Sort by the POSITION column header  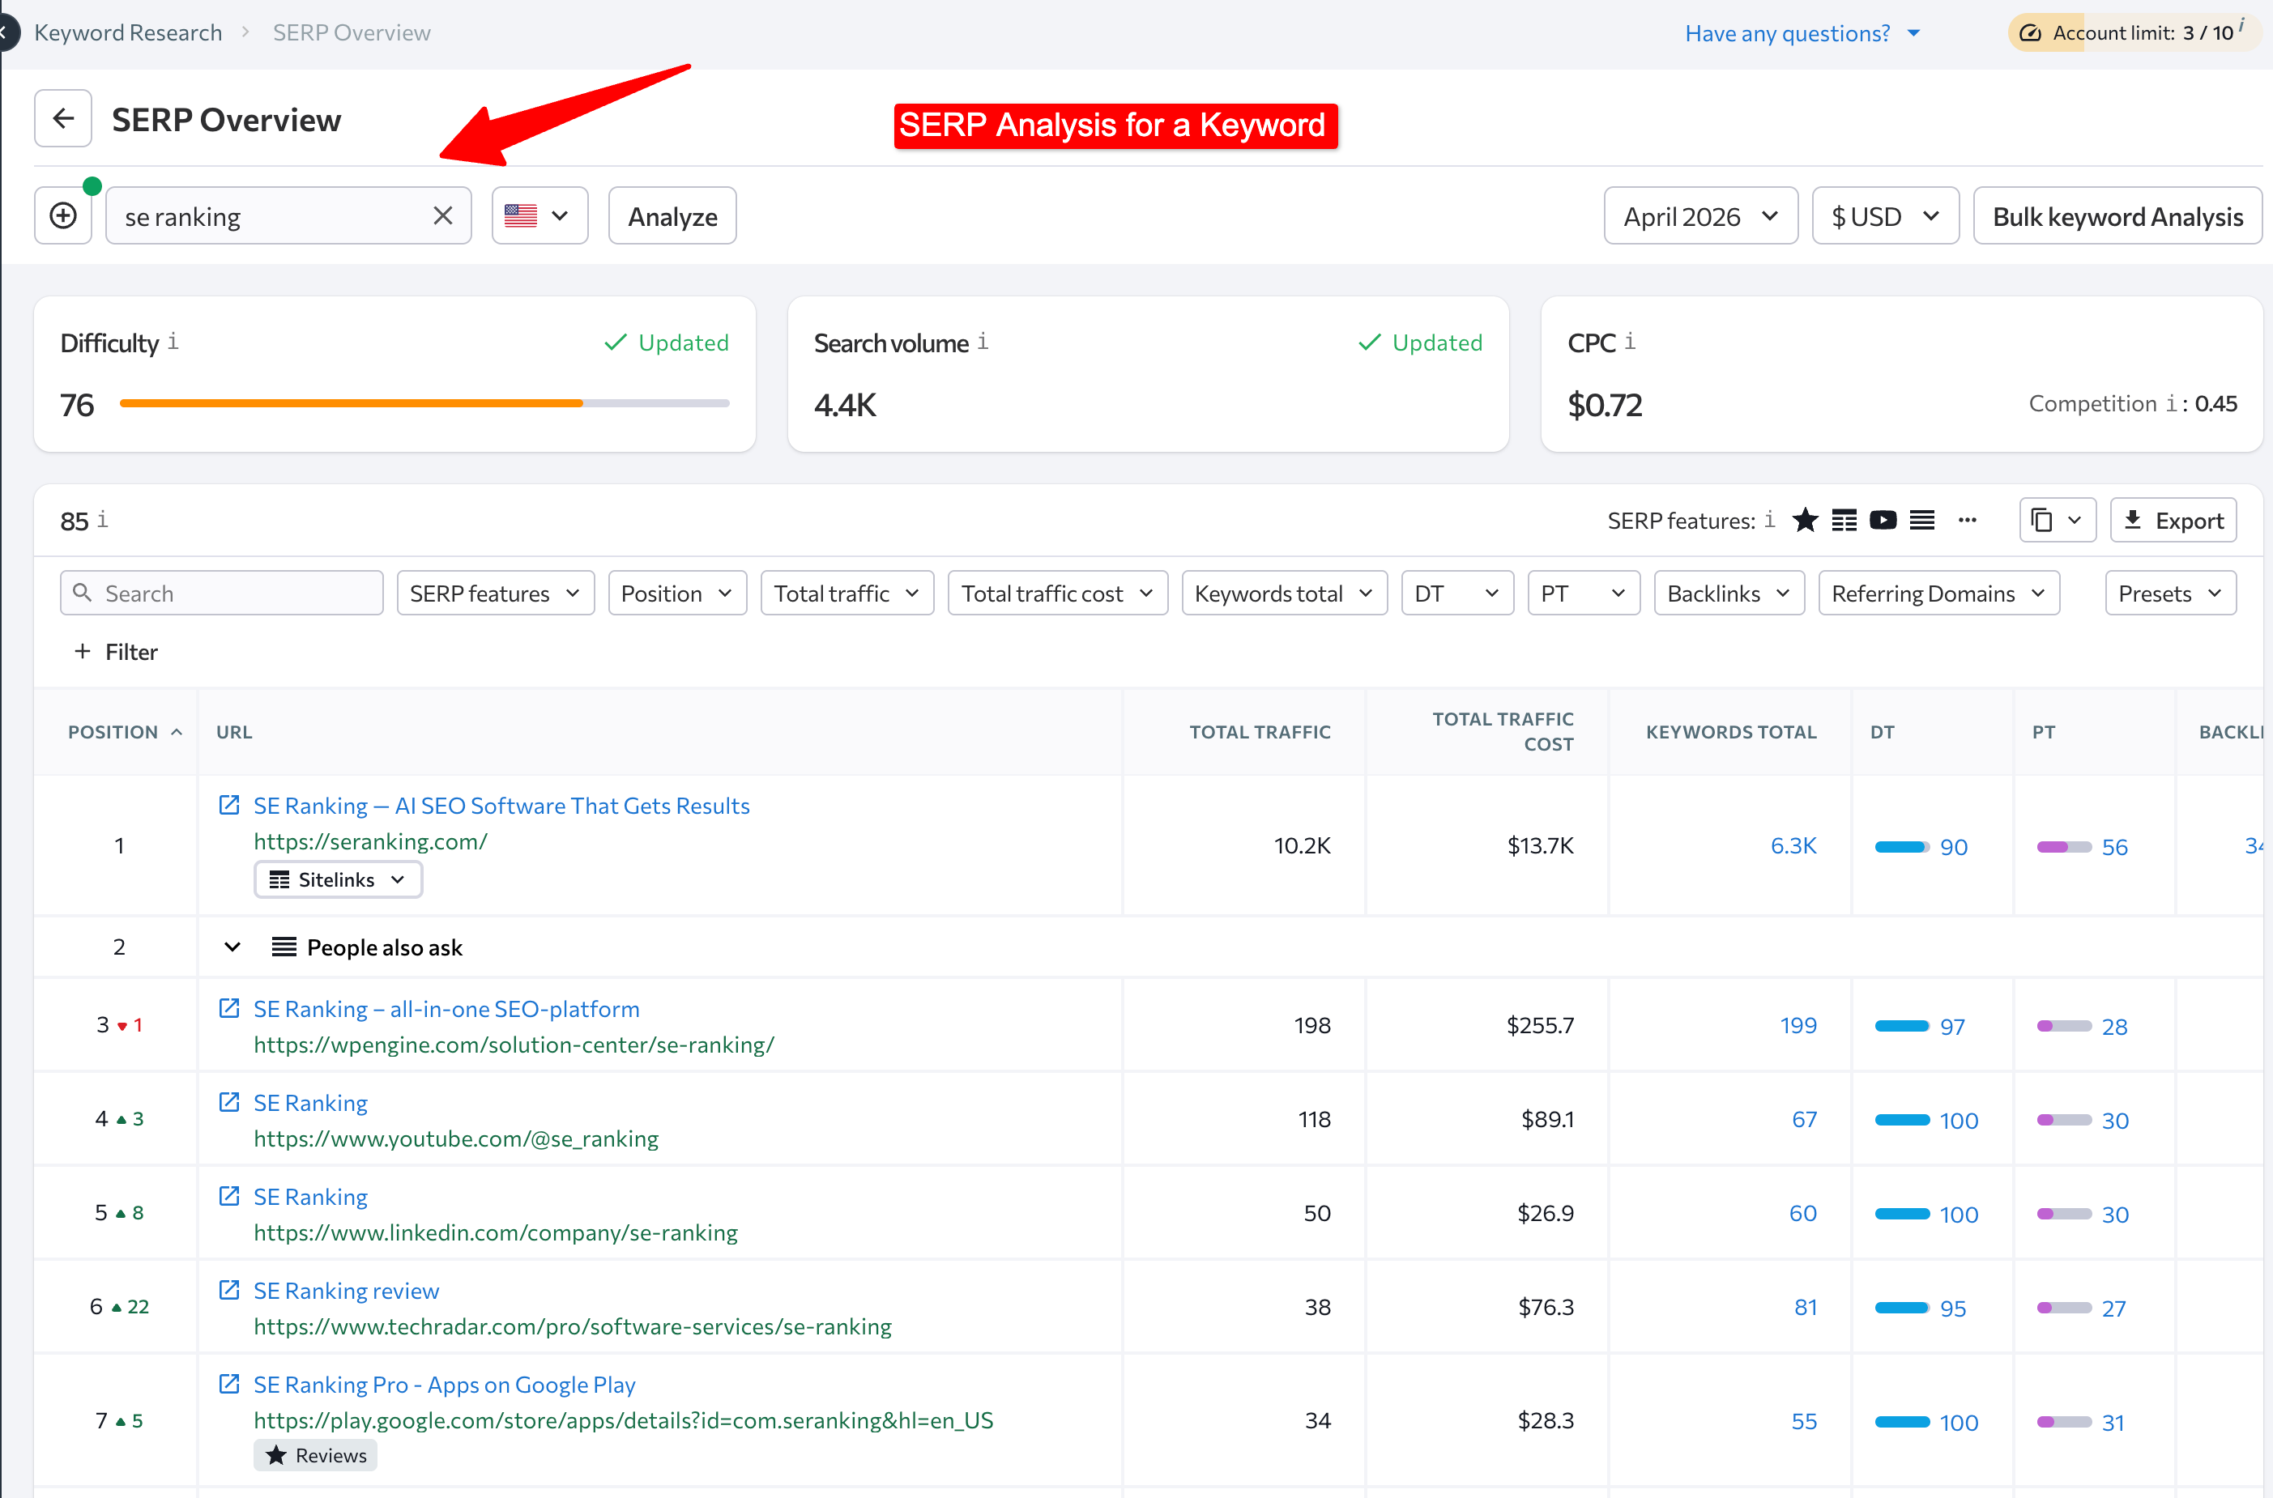click(124, 732)
